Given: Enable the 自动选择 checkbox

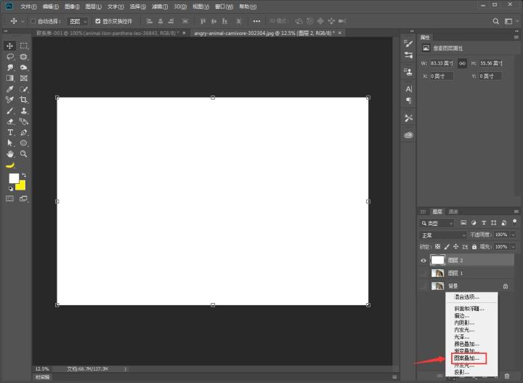Looking at the screenshot, I should [33, 21].
